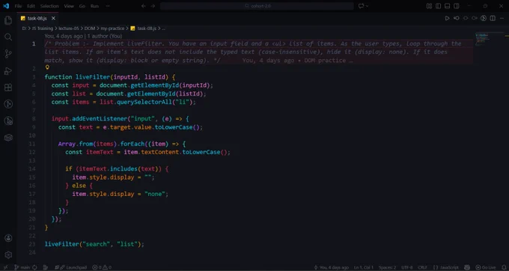Viewport: 509px width, 271px height.
Task: Open the Accounts menu icon
Action: pyautogui.click(x=8, y=238)
